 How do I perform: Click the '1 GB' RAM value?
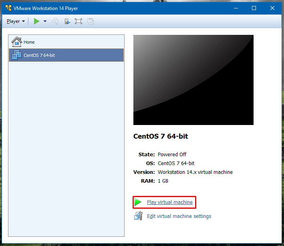[163, 181]
